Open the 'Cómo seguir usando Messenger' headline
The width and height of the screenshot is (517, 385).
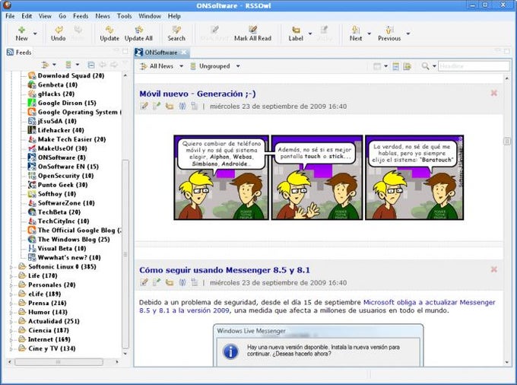[224, 269]
